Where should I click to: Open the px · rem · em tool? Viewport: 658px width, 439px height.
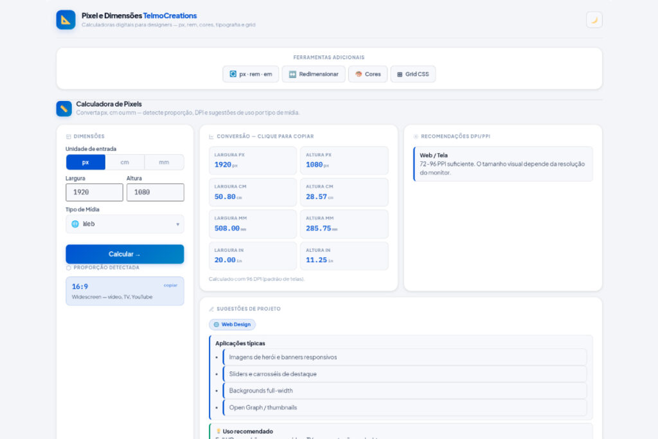tap(251, 74)
